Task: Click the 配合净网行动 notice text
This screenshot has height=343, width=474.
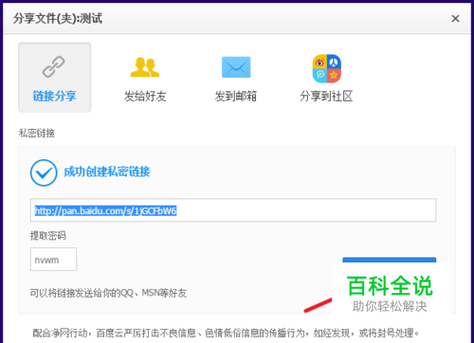Action: pos(227,333)
